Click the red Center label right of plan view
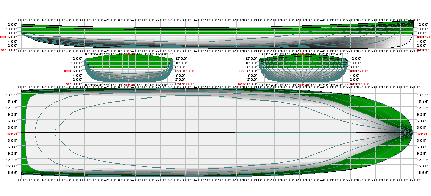Viewport: 431px width, 196px height. [422, 134]
